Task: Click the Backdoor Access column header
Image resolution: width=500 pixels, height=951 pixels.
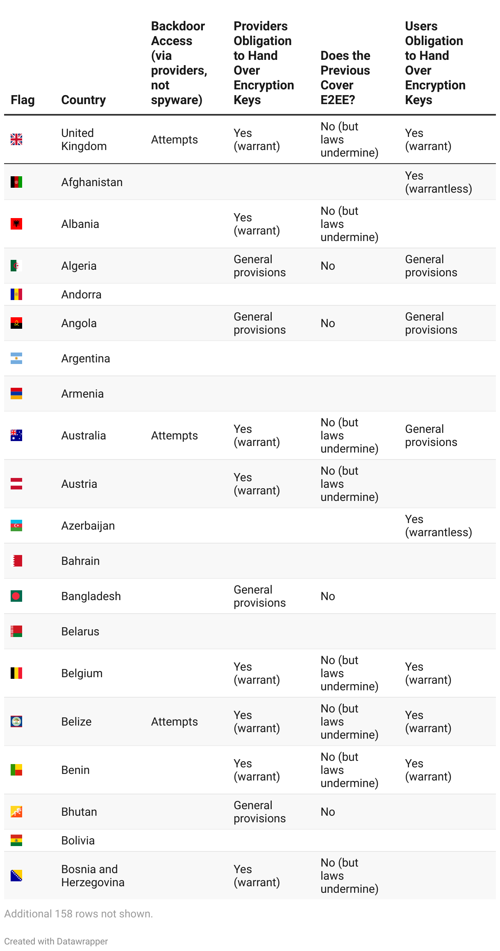Action: (179, 63)
